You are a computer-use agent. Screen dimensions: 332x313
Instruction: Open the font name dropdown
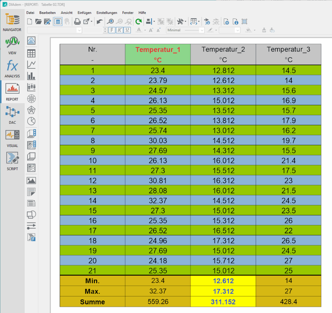pos(79,30)
